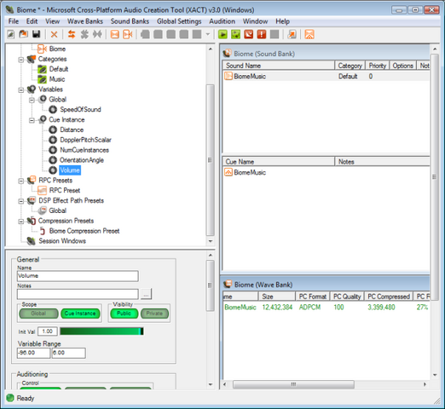445x409 pixels.
Task: Click the window icon with orange arrow
Action: click(x=292, y=34)
